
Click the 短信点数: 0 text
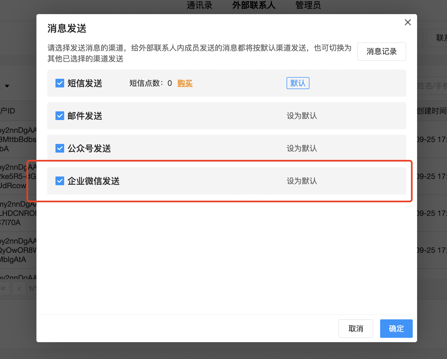pos(151,83)
